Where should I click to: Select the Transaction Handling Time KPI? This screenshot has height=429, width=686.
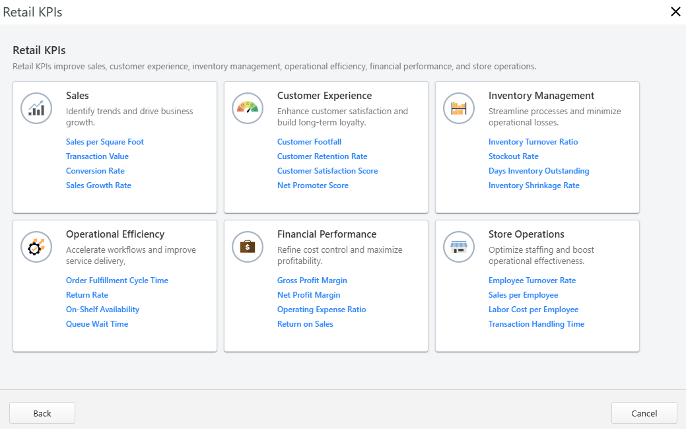point(536,323)
